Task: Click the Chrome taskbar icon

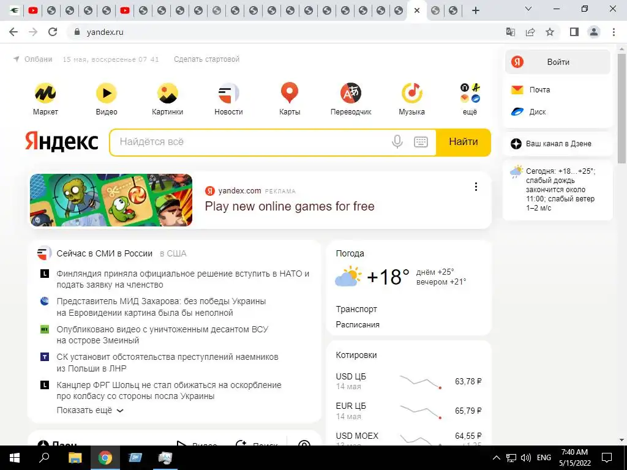Action: pos(105,458)
